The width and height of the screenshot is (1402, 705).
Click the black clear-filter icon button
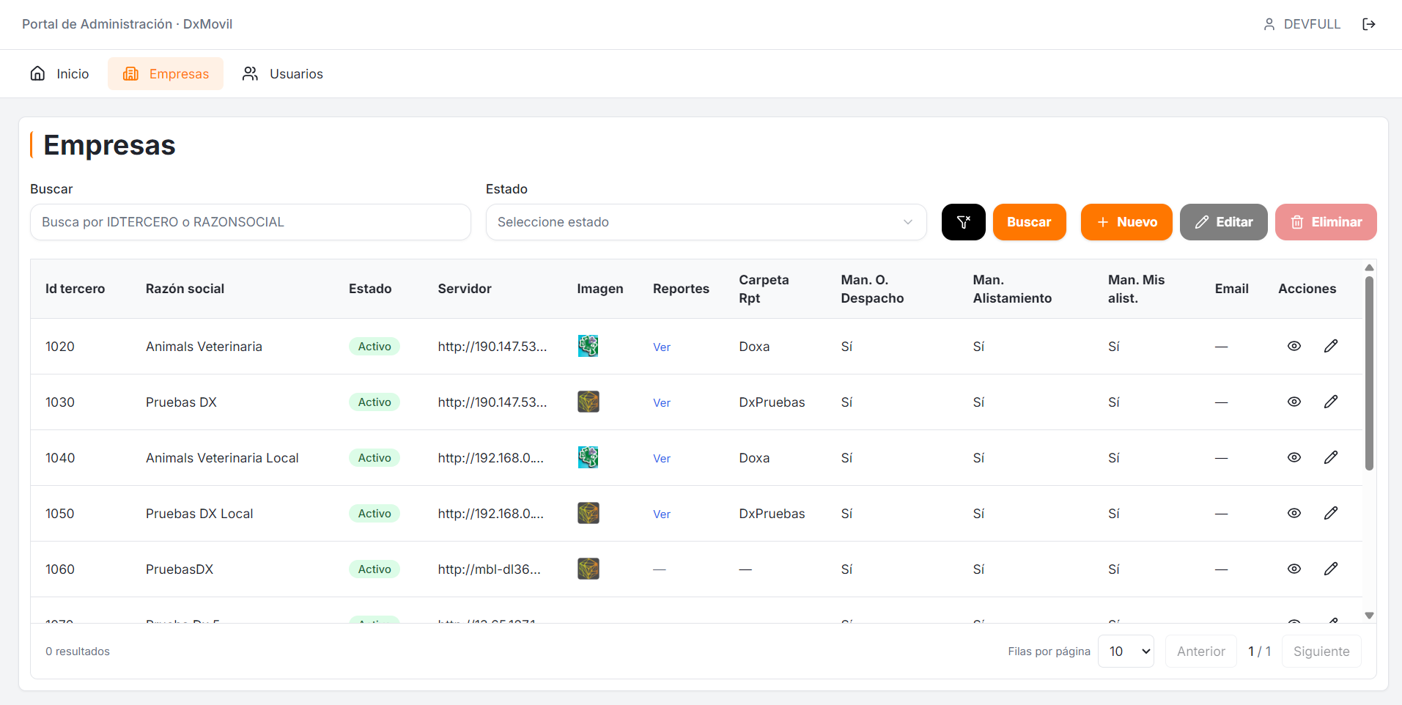(964, 222)
